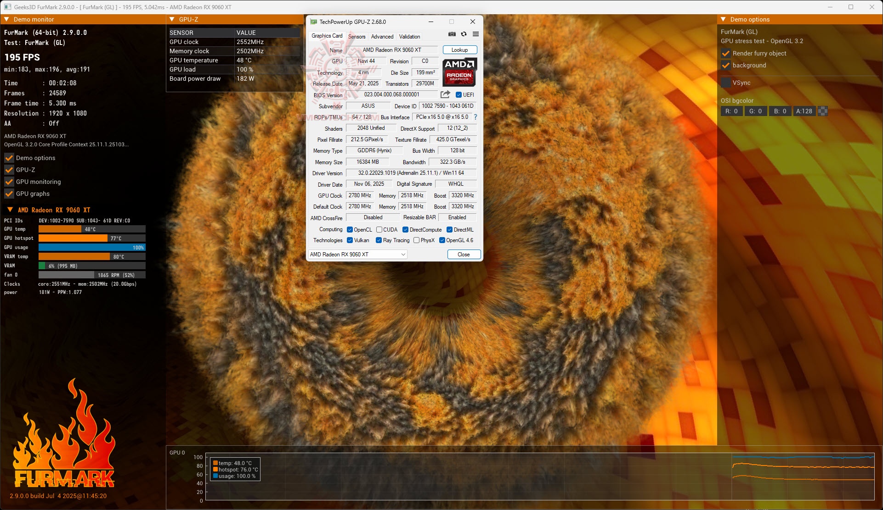
Task: Click the Close button in GPU-Z
Action: 464,254
